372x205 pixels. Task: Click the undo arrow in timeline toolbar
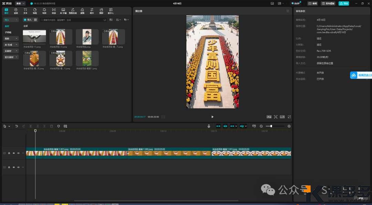tap(17, 126)
